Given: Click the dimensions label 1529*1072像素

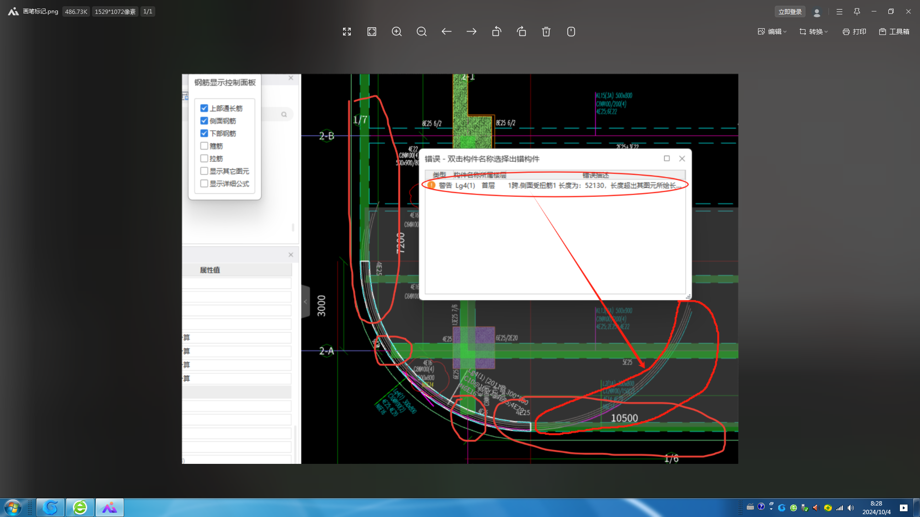Looking at the screenshot, I should (x=115, y=11).
